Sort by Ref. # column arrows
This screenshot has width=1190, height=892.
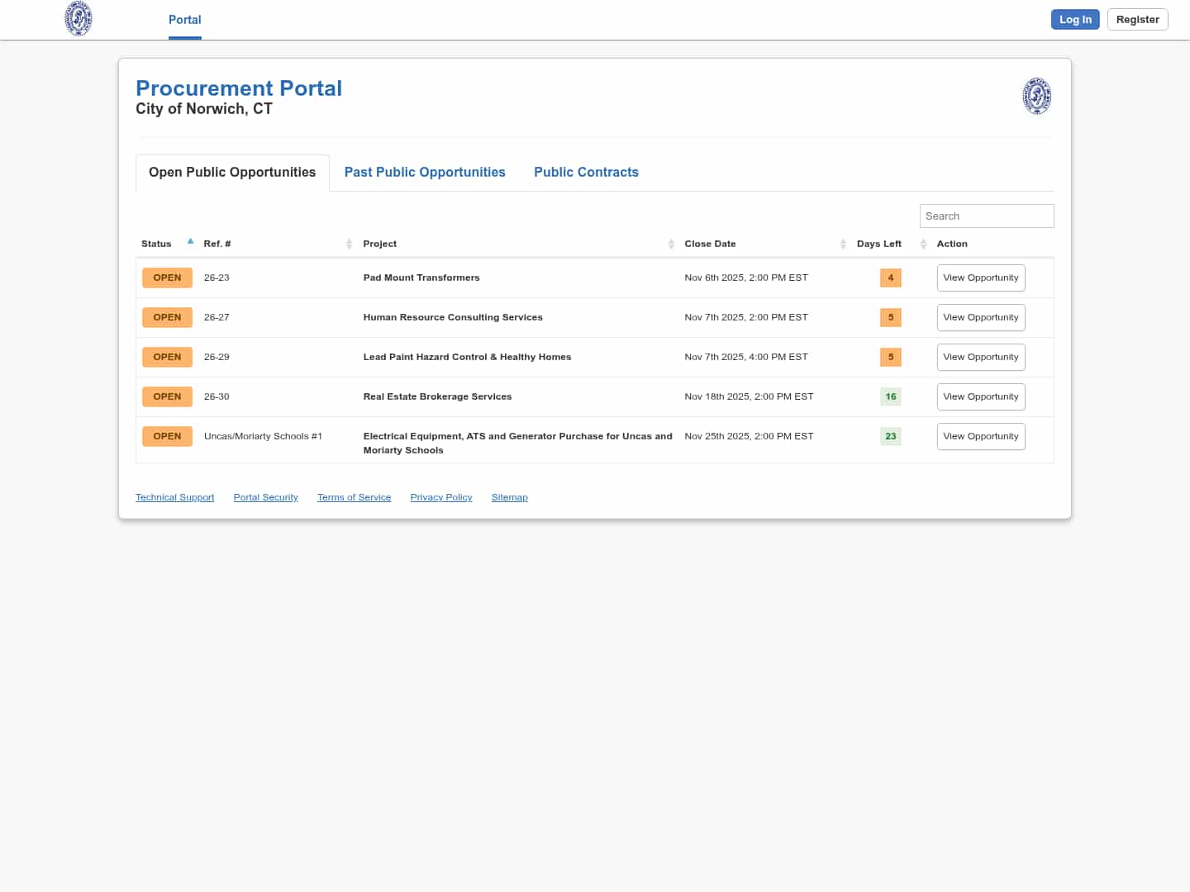point(349,244)
